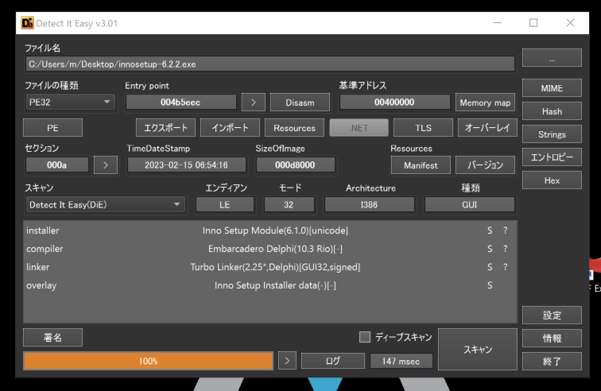Open the Strings viewer
601x391 pixels.
[x=552, y=134]
